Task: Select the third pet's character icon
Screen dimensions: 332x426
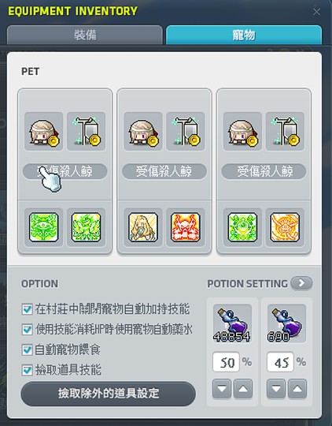Action: 242,132
